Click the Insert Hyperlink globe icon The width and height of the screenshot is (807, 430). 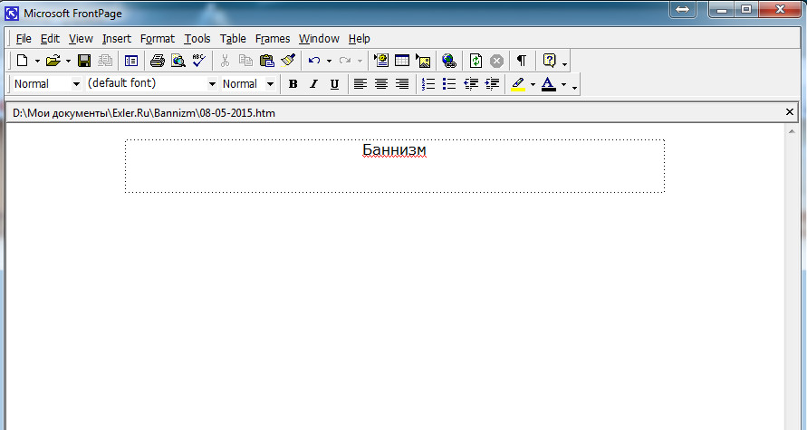pos(449,61)
